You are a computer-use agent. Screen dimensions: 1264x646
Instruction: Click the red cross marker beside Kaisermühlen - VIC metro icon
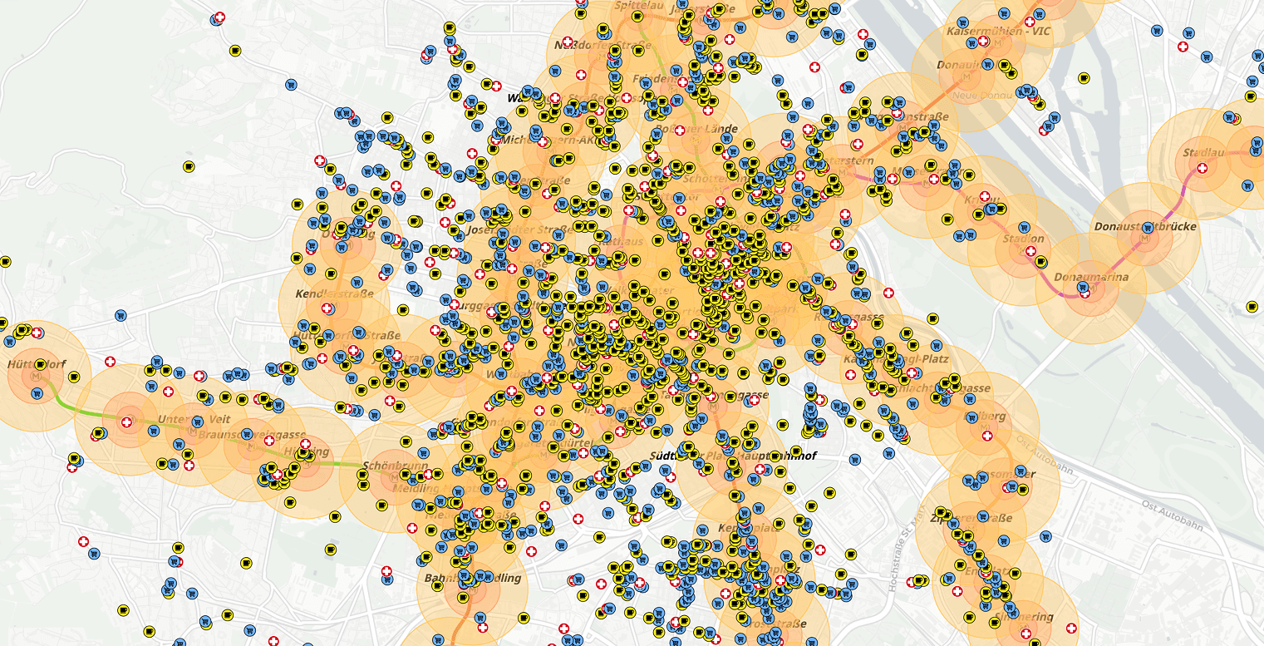pos(983,41)
